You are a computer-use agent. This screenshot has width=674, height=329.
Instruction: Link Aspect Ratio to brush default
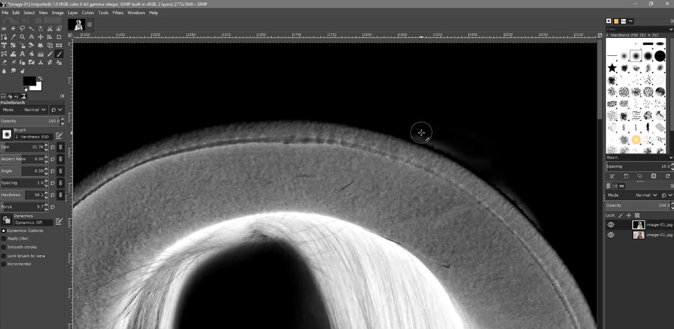[x=61, y=159]
